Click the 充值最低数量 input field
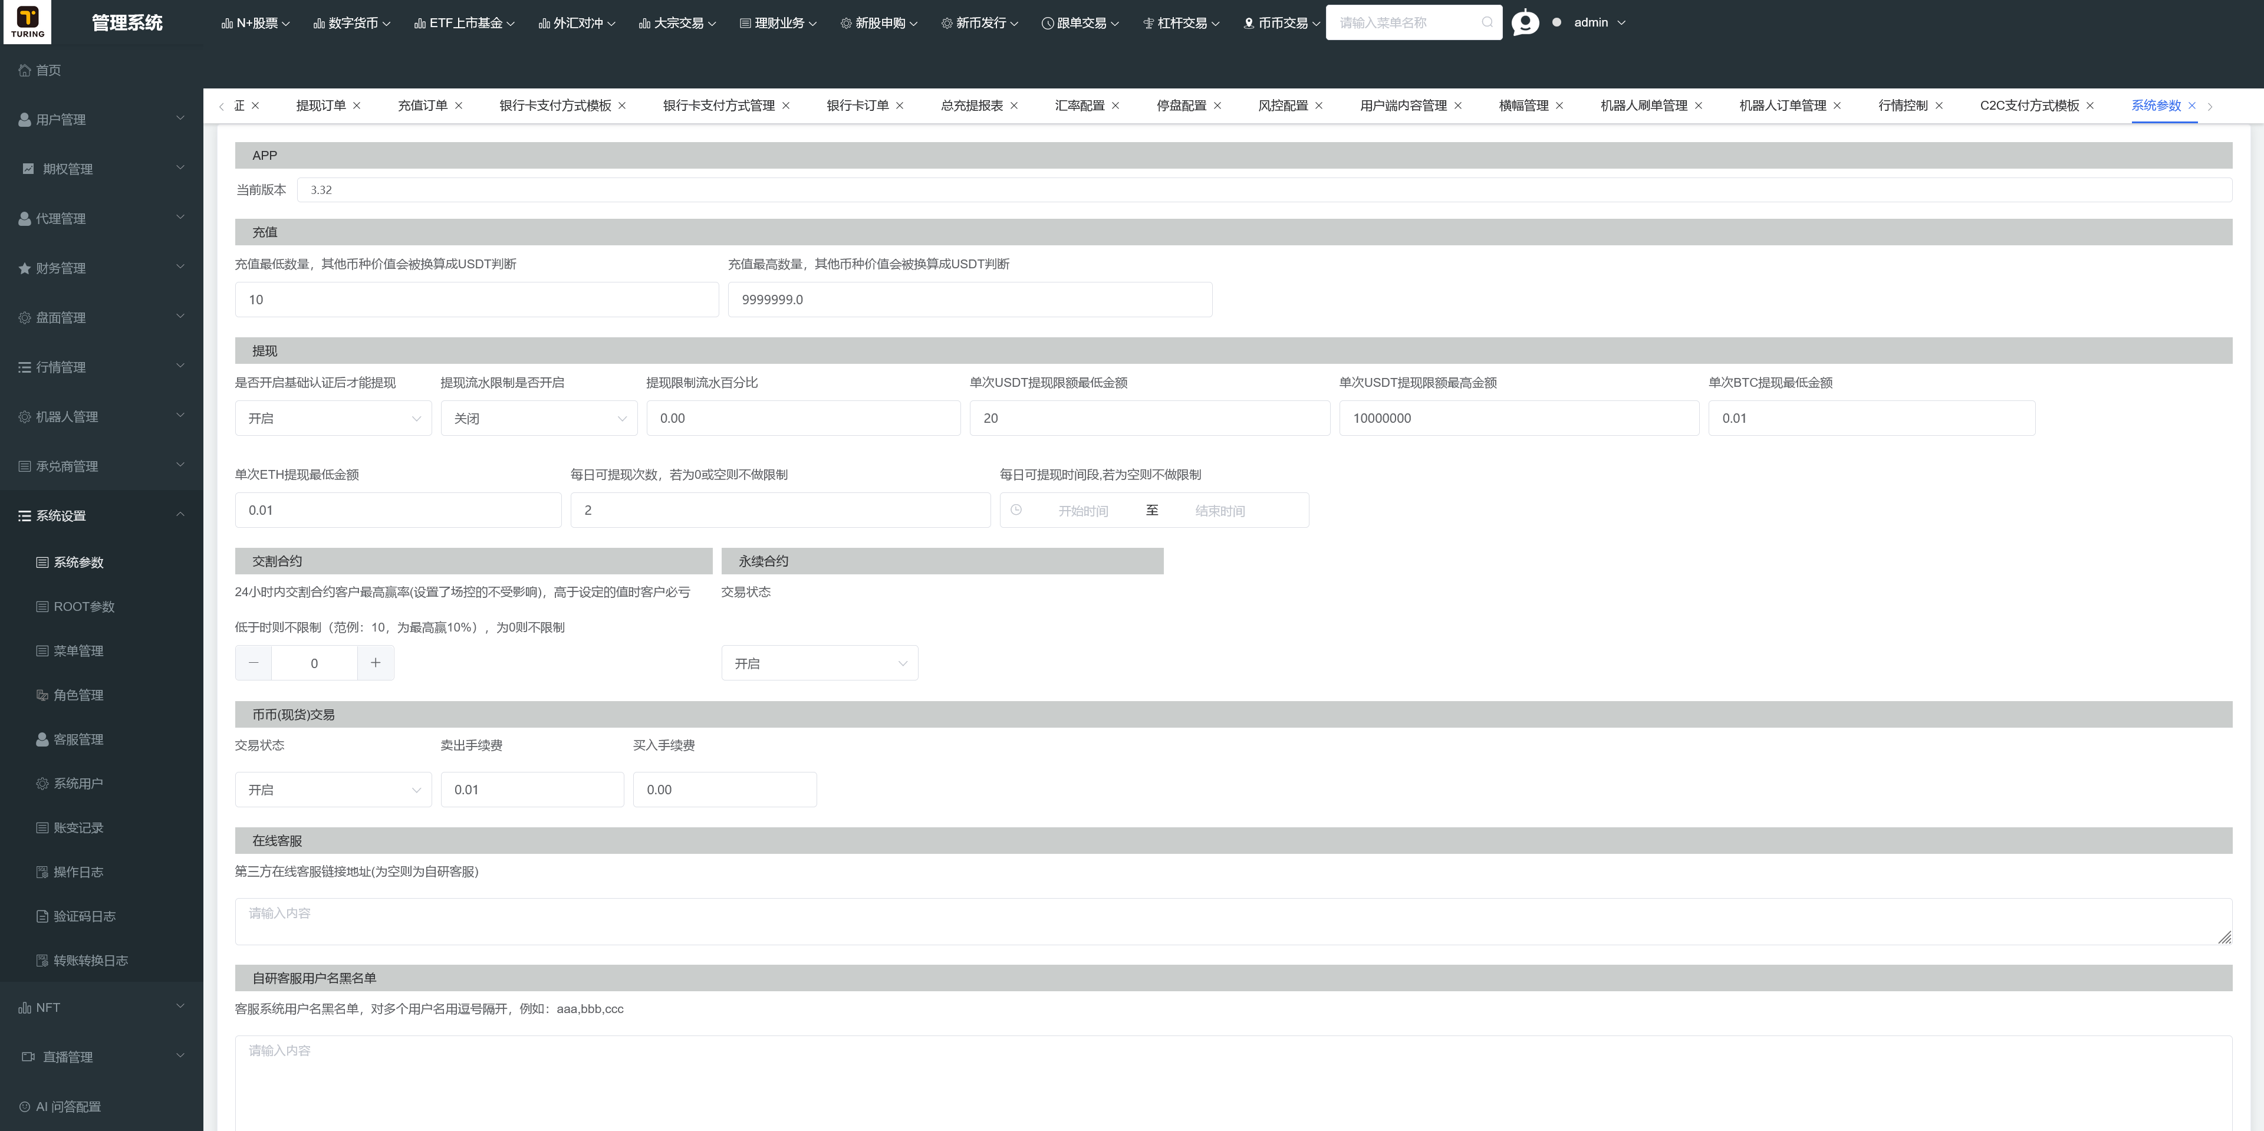 [x=476, y=300]
